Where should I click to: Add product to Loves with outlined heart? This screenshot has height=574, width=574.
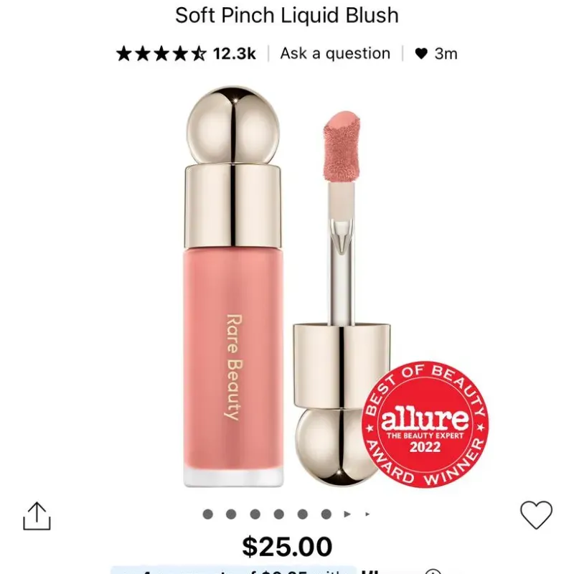click(536, 515)
